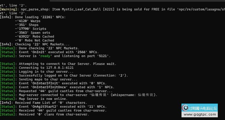Click the "Sending maps to char server" line
Image resolution: width=225 pixels, height=120 pixels.
point(48,79)
